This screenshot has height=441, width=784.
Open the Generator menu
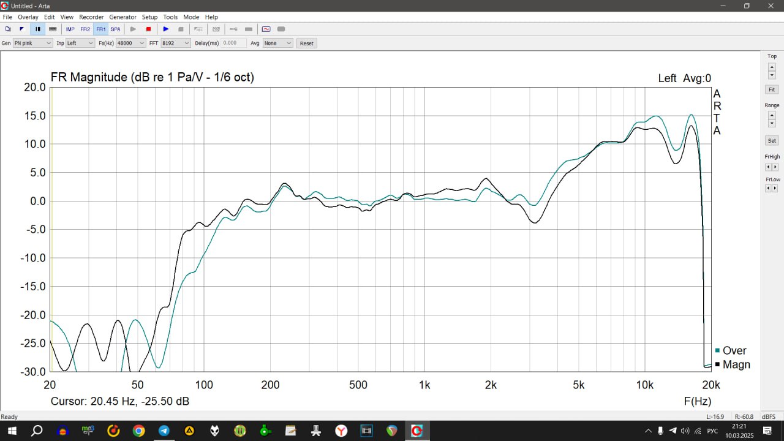pos(123,17)
